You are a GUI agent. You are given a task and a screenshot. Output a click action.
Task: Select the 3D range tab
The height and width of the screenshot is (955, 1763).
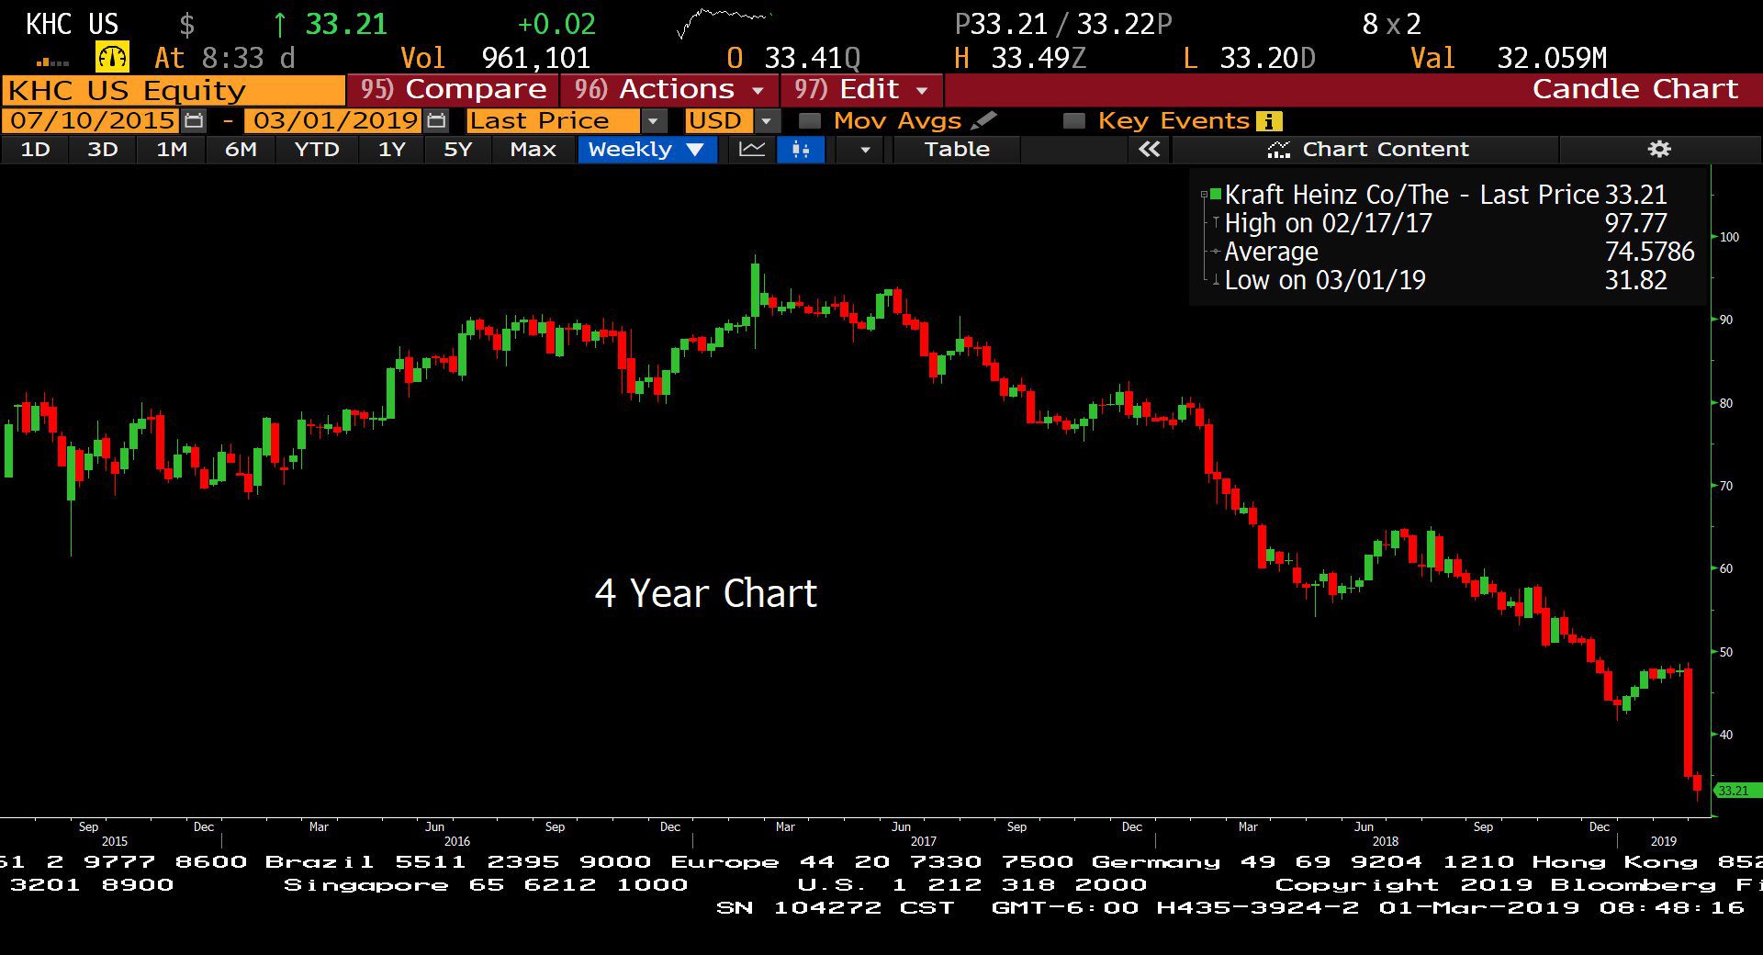(102, 150)
